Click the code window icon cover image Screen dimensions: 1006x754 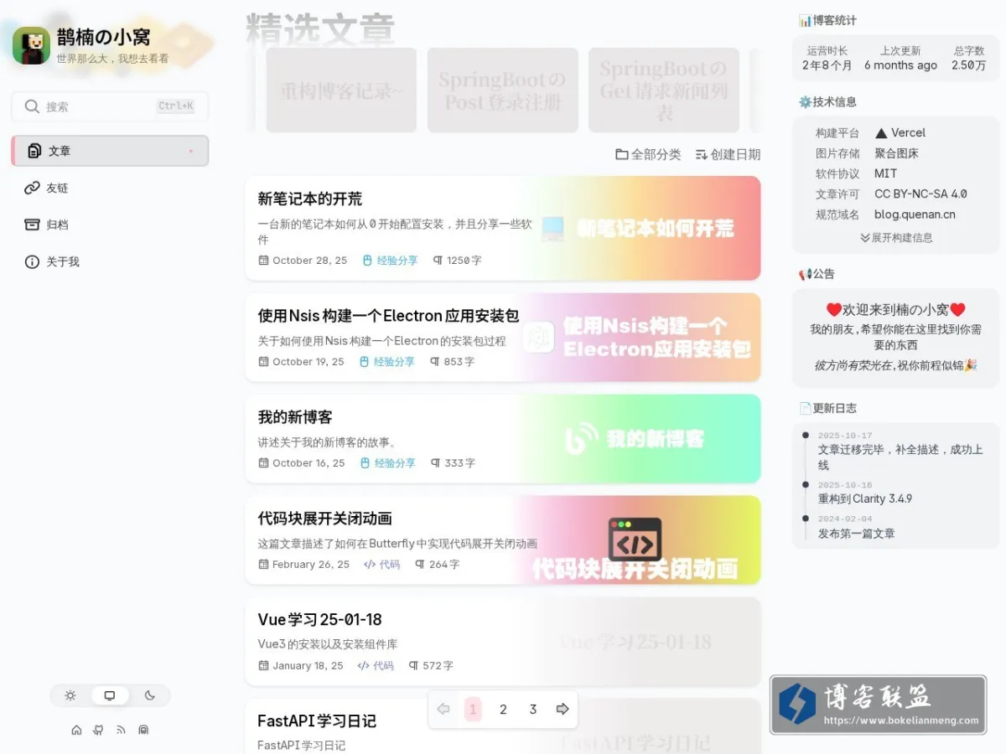pyautogui.click(x=635, y=539)
